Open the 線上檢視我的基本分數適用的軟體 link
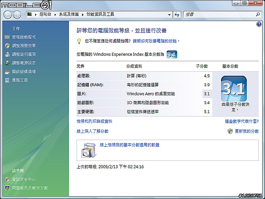Screen dimensions: 265x199 coord(130,145)
